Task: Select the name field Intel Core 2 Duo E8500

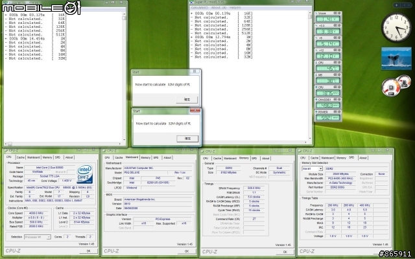Action: [49, 168]
